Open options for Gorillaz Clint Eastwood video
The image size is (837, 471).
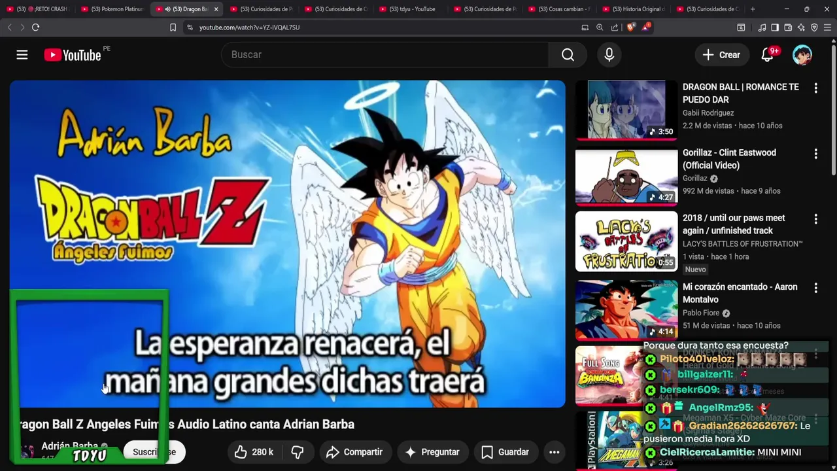coord(815,154)
